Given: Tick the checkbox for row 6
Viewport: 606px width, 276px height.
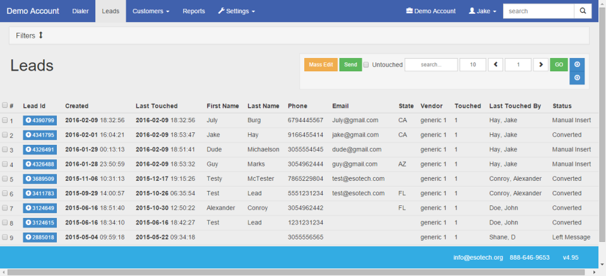Looking at the screenshot, I should tap(4, 193).
